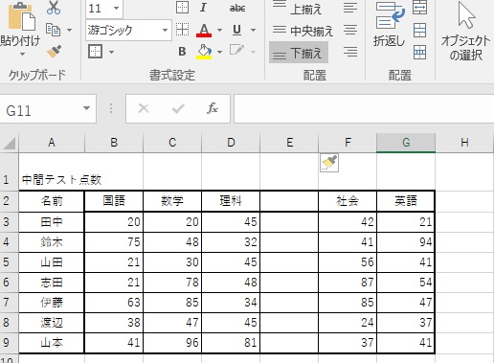494x363 pixels.
Task: Click the select-all corner triangle
Action: point(10,144)
